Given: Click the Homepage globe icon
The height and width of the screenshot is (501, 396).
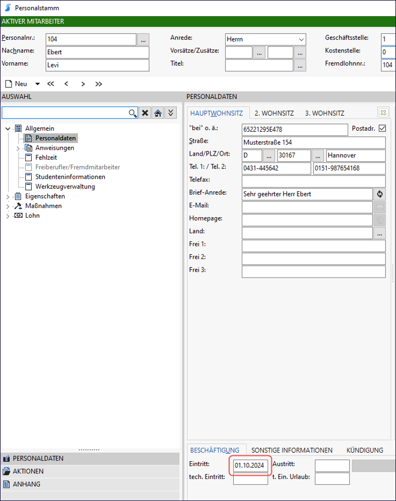Looking at the screenshot, I should (380, 220).
